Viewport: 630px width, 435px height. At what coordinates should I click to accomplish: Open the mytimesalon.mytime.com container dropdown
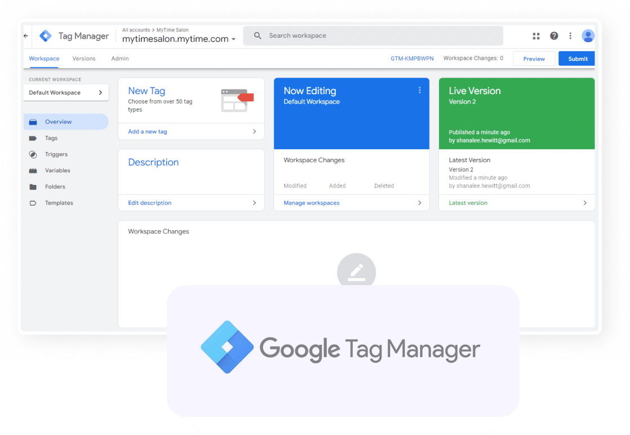[x=179, y=39]
